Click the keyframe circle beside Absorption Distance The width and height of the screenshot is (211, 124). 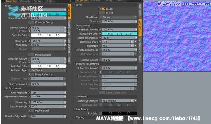point(100,38)
